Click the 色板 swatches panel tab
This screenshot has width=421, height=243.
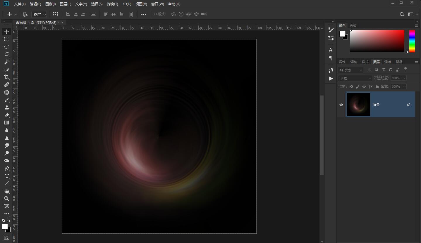point(353,26)
